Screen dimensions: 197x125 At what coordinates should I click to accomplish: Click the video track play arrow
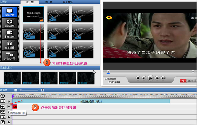[x=9, y=101]
